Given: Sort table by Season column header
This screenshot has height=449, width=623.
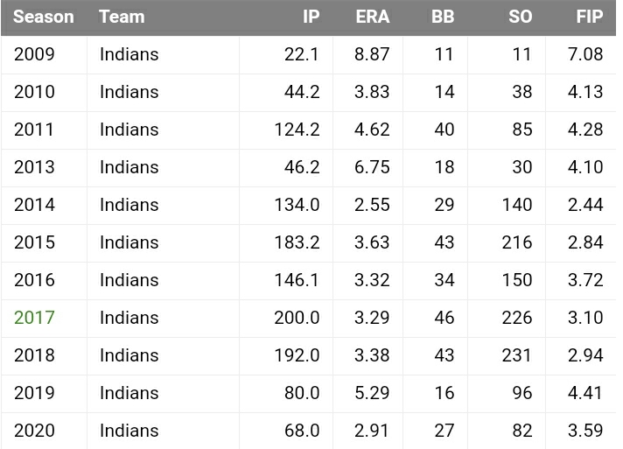Looking at the screenshot, I should [x=44, y=17].
